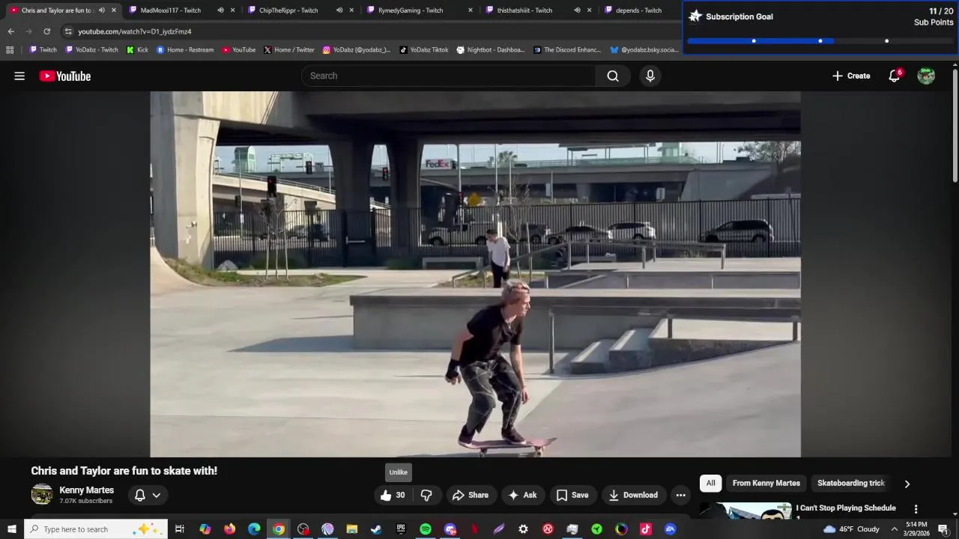Focus the YouTube search field
This screenshot has height=539, width=959.
pos(450,76)
